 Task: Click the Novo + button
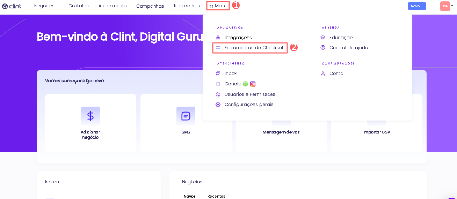(x=417, y=6)
